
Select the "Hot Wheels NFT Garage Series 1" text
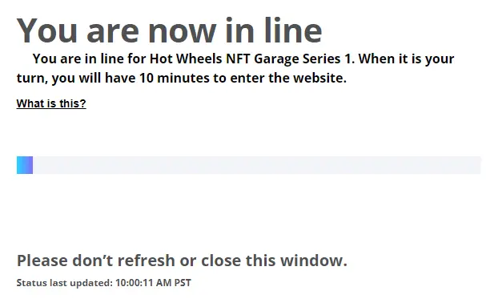coord(251,59)
